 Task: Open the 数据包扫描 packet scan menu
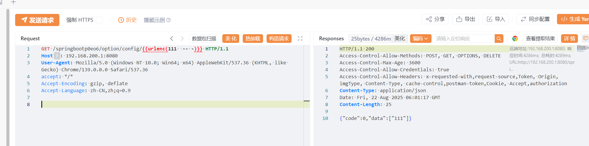pos(204,39)
